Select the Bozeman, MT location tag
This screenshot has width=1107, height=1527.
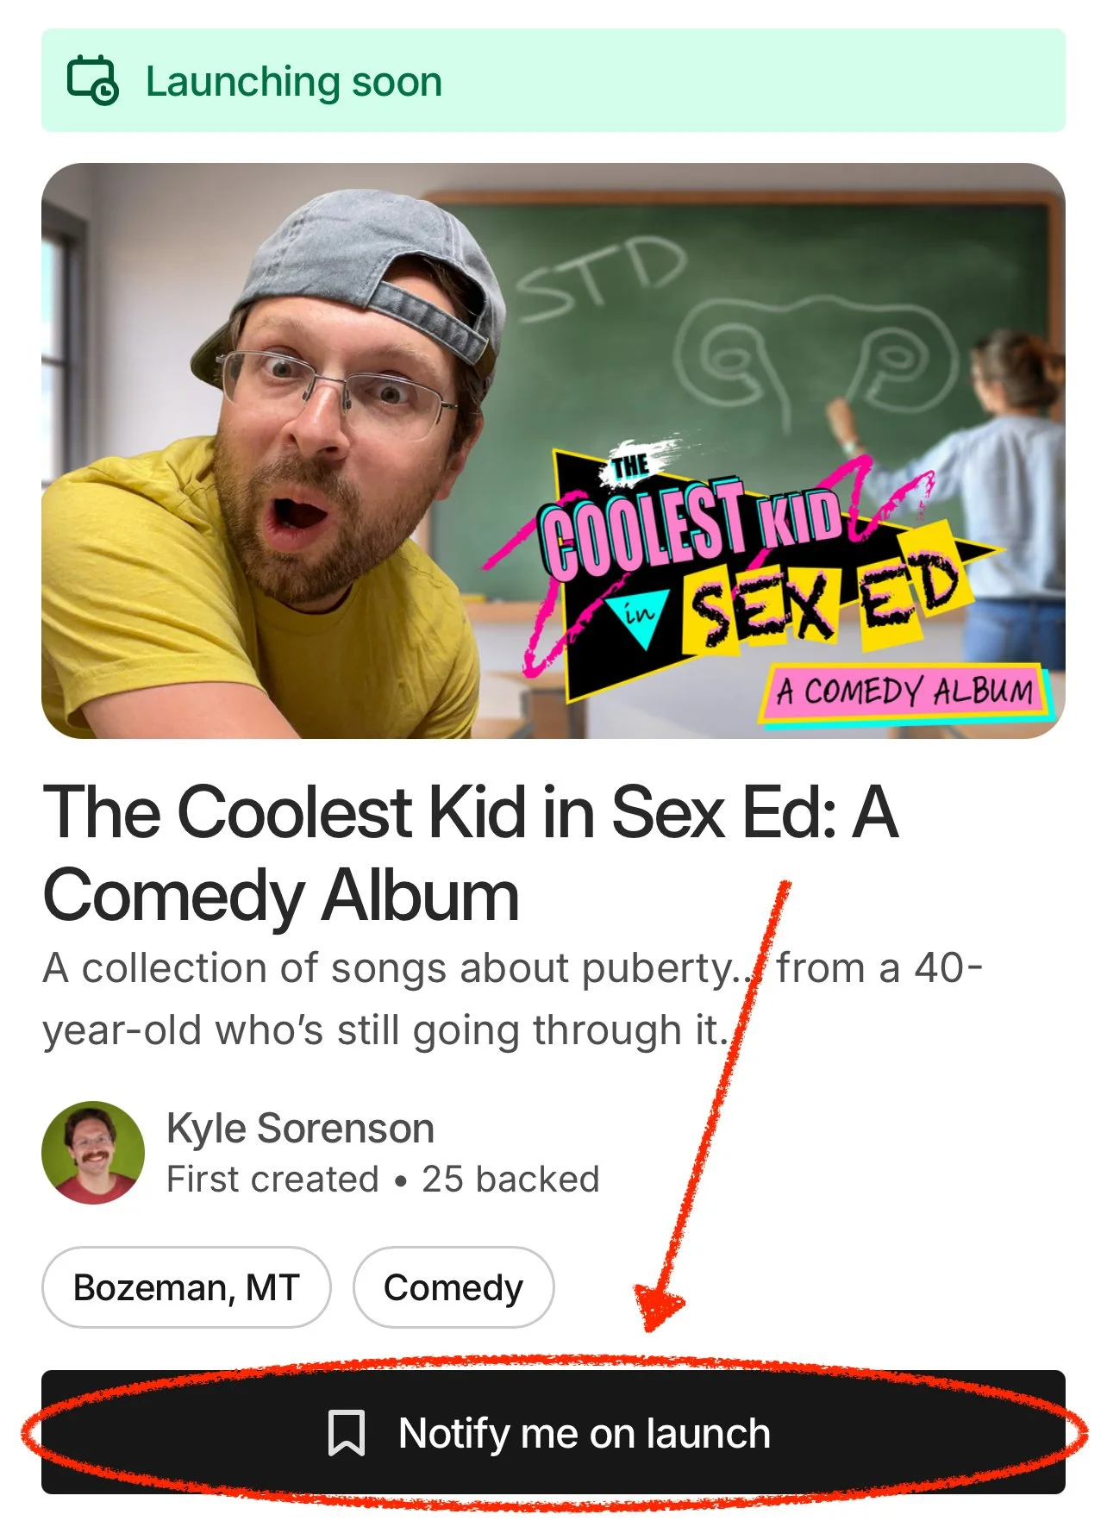click(186, 1287)
